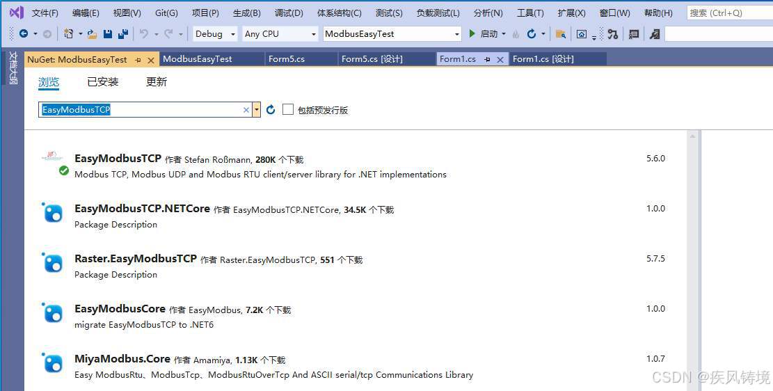
Task: Click the Visual Studio logo icon
Action: pyautogui.click(x=16, y=13)
